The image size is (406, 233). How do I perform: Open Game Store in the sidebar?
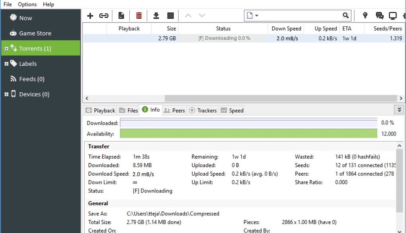35,33
